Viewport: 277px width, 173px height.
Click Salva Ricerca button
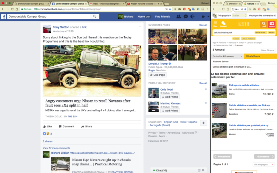pos(267,50)
